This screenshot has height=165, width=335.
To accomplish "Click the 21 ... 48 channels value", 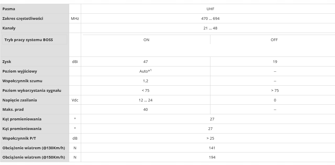I will 210,28.
